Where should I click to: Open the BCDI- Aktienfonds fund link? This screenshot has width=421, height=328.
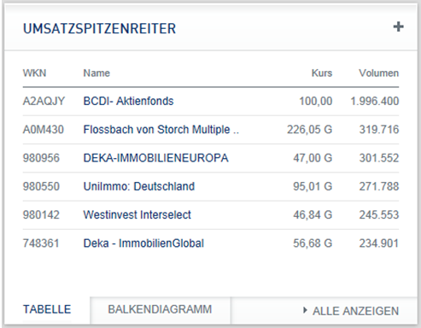[128, 101]
